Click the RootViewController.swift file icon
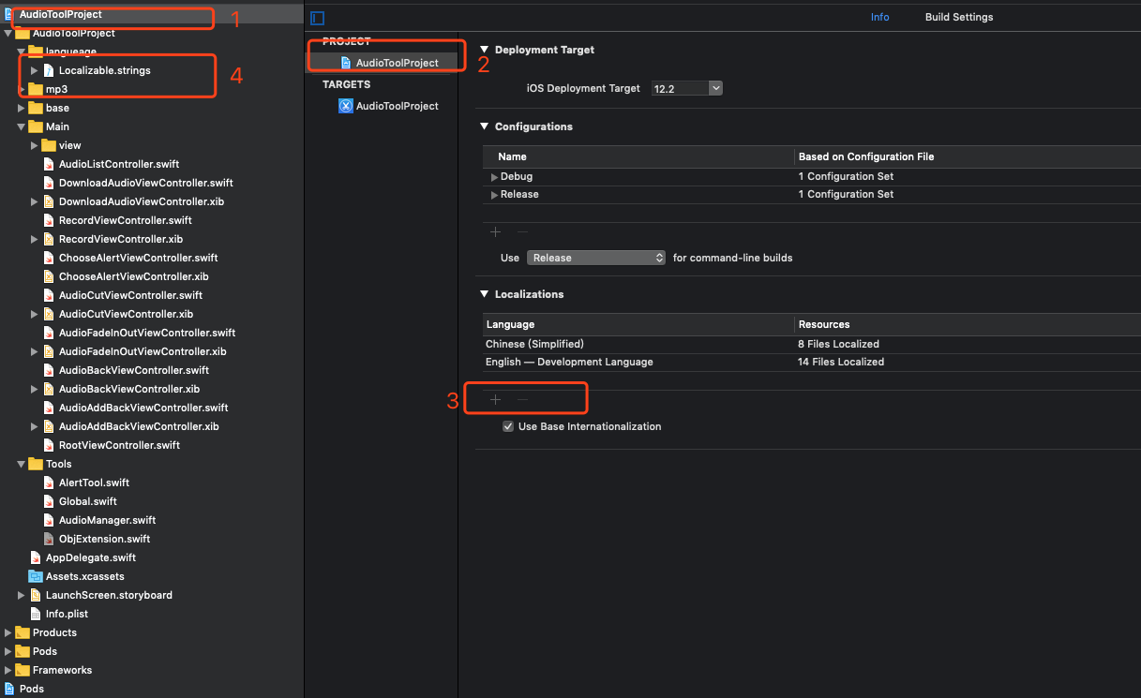1141x698 pixels. coord(49,445)
